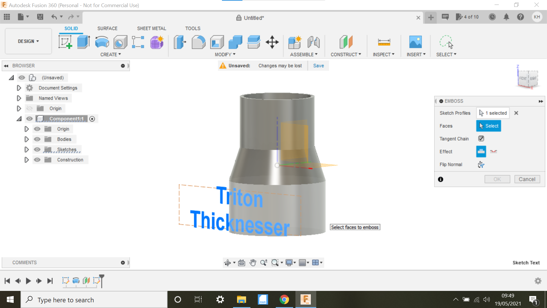Activate Component1:1 radio button
Viewport: 547px width, 308px height.
pos(92,119)
